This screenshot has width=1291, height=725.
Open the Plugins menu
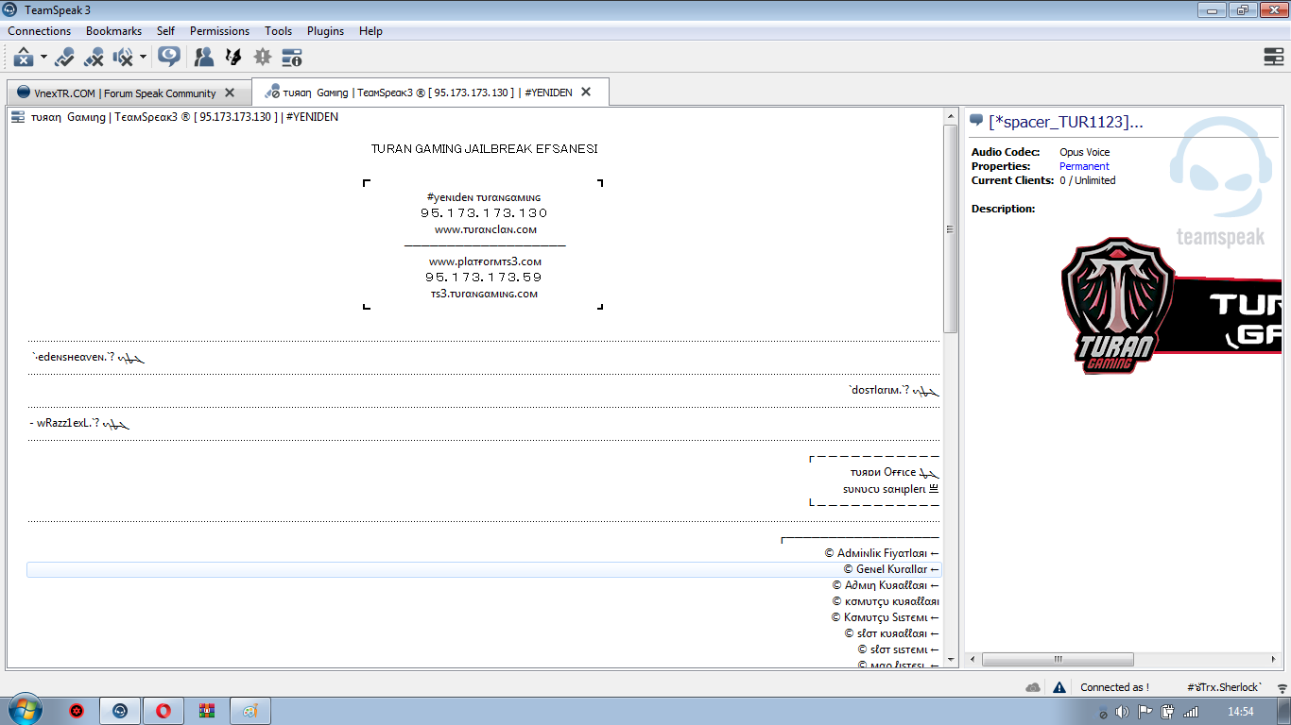click(325, 31)
